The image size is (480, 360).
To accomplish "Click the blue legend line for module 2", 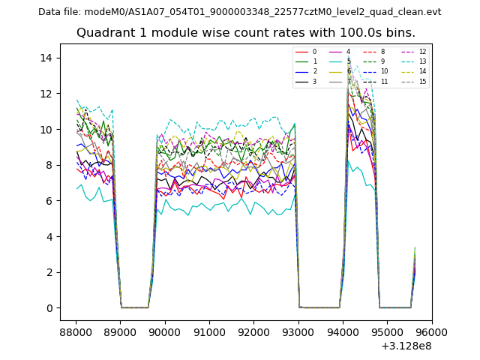I will [301, 71].
